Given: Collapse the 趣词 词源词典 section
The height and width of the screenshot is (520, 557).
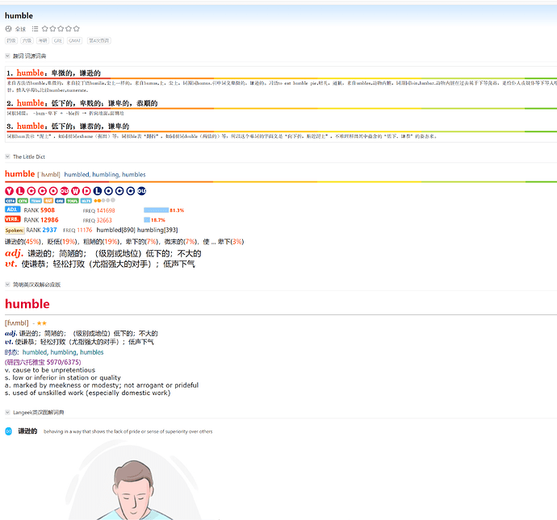Looking at the screenshot, I should 7,56.
